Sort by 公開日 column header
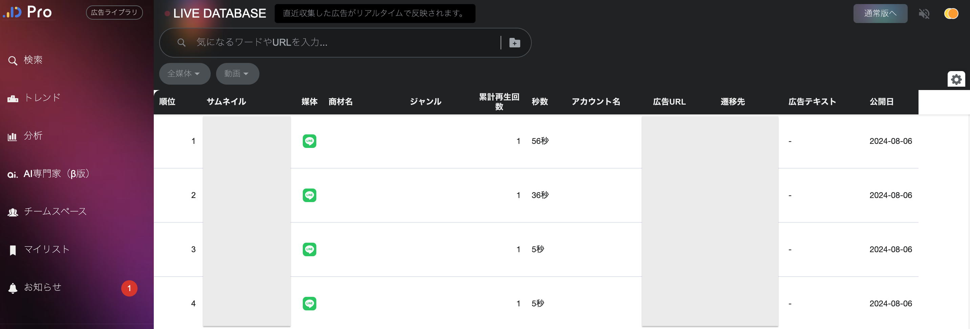 point(882,102)
